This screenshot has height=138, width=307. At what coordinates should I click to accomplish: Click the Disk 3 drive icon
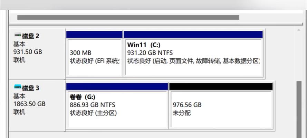tap(18, 87)
